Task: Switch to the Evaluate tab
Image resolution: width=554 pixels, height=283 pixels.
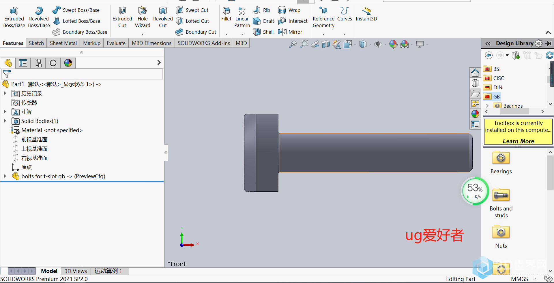Action: 116,43
